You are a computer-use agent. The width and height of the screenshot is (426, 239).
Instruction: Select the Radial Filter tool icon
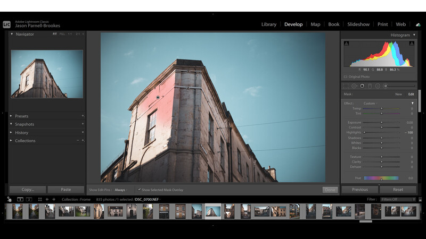(378, 86)
